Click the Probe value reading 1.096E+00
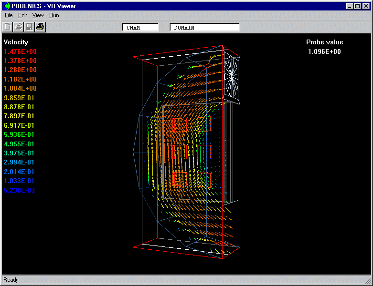 tap(324, 51)
